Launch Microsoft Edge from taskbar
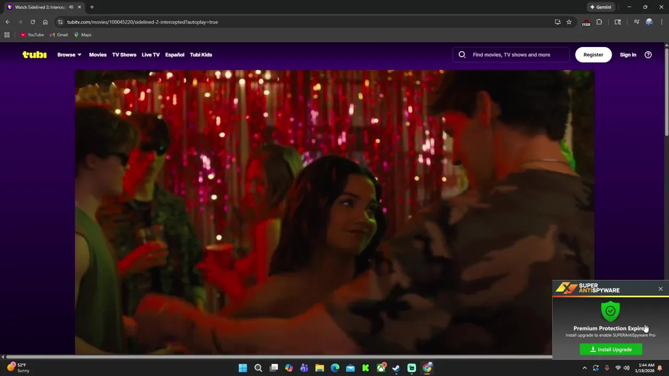Image resolution: width=669 pixels, height=376 pixels. [335, 368]
